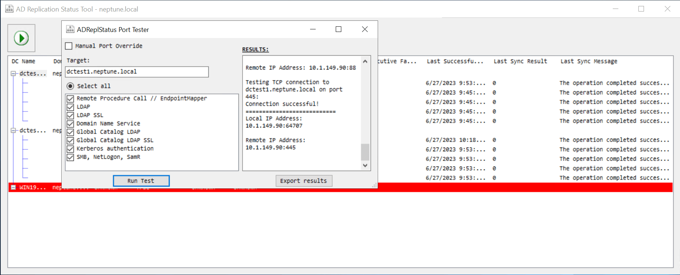Minimize the AD Replication Status Tool window
This screenshot has width=680, height=275.
[615, 9]
